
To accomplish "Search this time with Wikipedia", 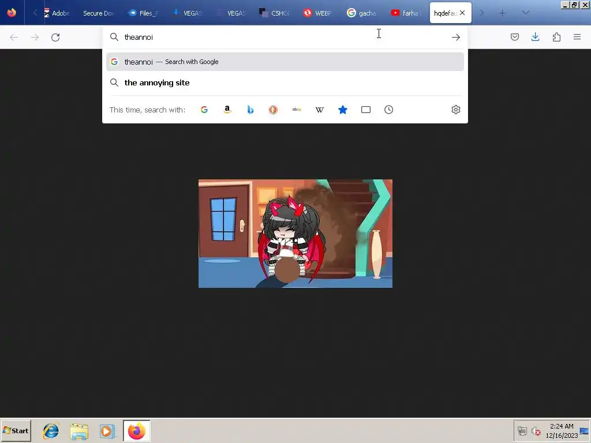I will (320, 110).
